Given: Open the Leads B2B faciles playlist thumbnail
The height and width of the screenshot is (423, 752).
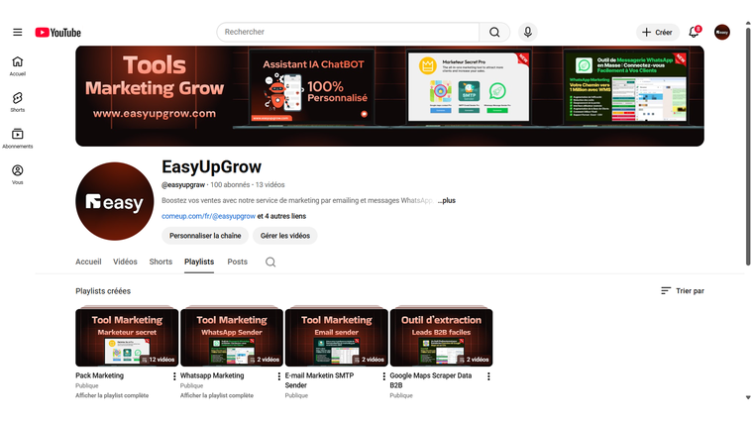Looking at the screenshot, I should pyautogui.click(x=441, y=338).
